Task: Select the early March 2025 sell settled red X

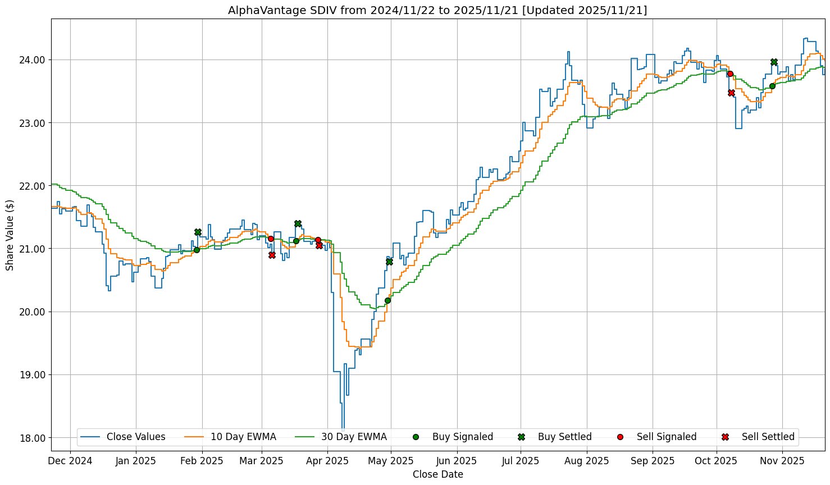Action: coord(272,255)
